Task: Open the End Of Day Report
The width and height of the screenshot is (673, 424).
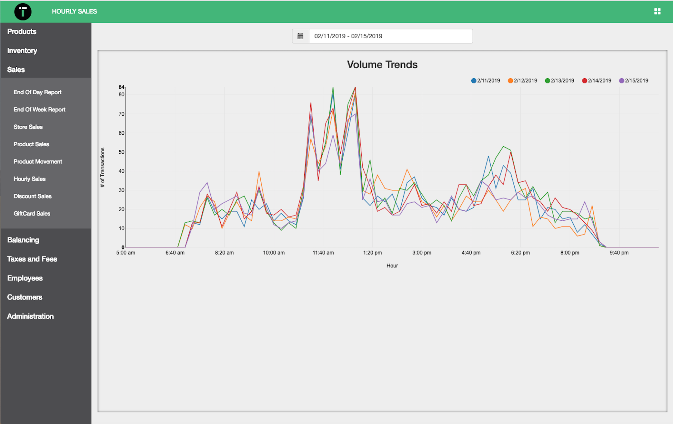Action: pyautogui.click(x=37, y=92)
